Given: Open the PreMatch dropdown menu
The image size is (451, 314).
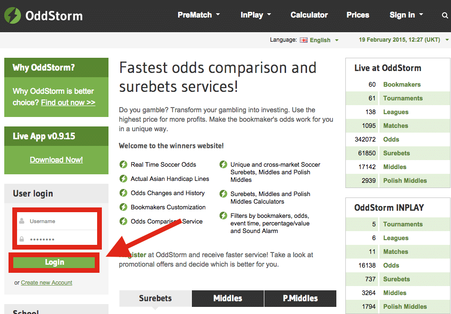Looking at the screenshot, I should coord(198,15).
